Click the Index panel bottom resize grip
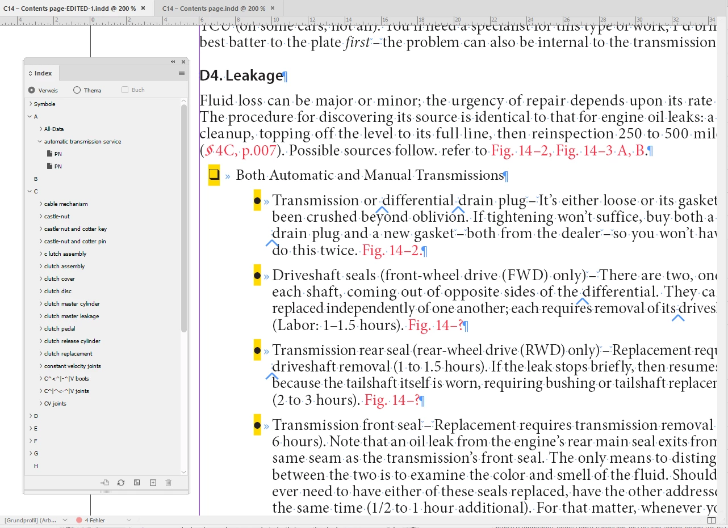 pyautogui.click(x=106, y=492)
